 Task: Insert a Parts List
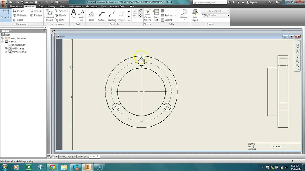tap(156, 15)
